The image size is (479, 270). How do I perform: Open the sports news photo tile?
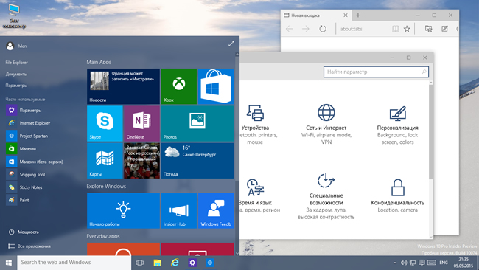[141, 161]
